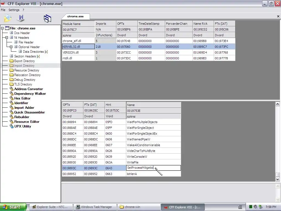Open the Settings menu
This screenshot has width=281, height=211.
(14, 10)
